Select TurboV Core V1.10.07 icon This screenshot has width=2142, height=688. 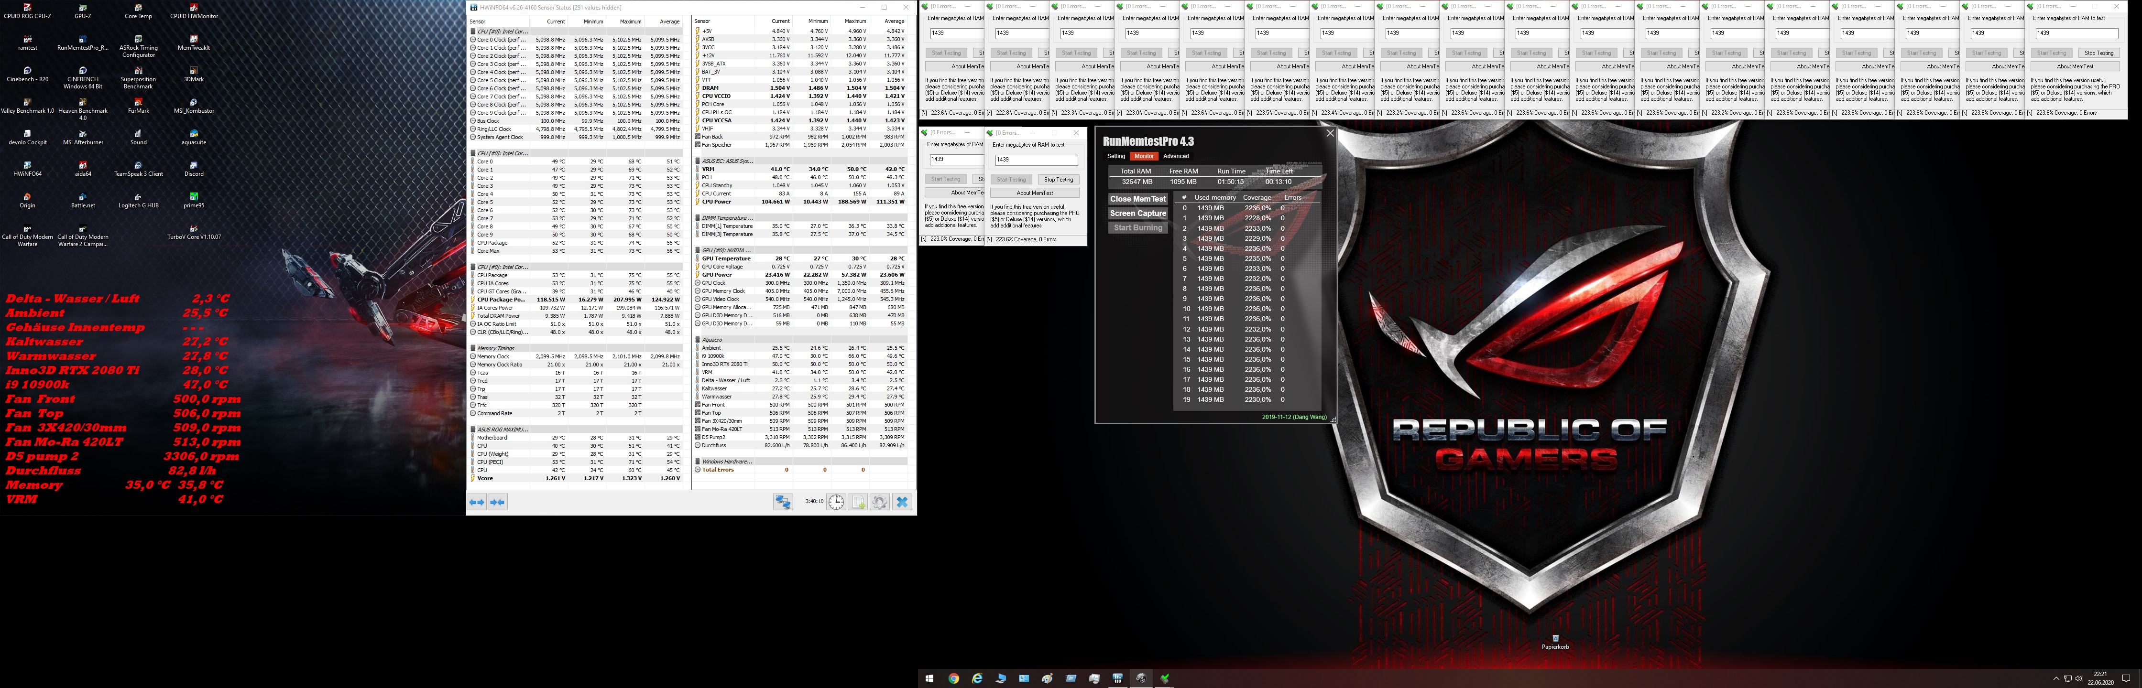click(194, 232)
